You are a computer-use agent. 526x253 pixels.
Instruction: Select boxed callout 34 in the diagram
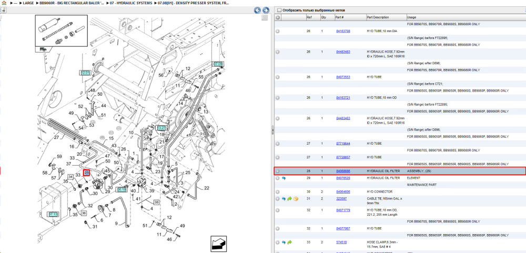click(71, 177)
